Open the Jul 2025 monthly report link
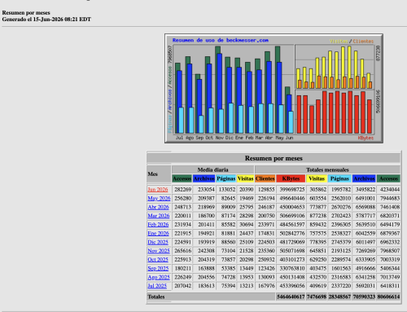The height and width of the screenshot is (312, 407). tap(157, 286)
